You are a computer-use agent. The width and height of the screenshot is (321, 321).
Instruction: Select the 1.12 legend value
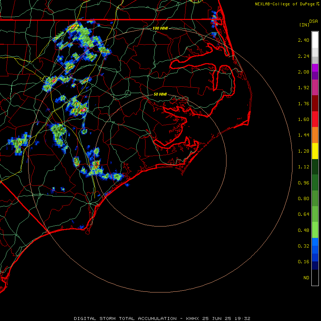point(304,167)
